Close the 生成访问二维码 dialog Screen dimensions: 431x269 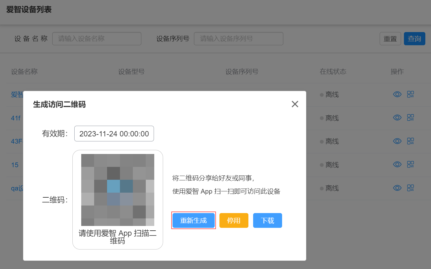point(295,104)
